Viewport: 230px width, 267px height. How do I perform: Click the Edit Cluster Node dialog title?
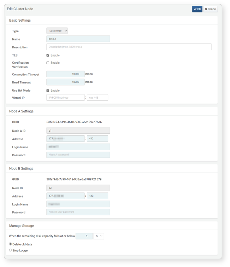(x=20, y=9)
